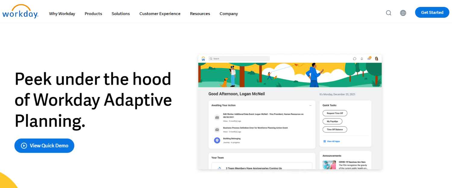Open the Customer Experience menu

(160, 14)
